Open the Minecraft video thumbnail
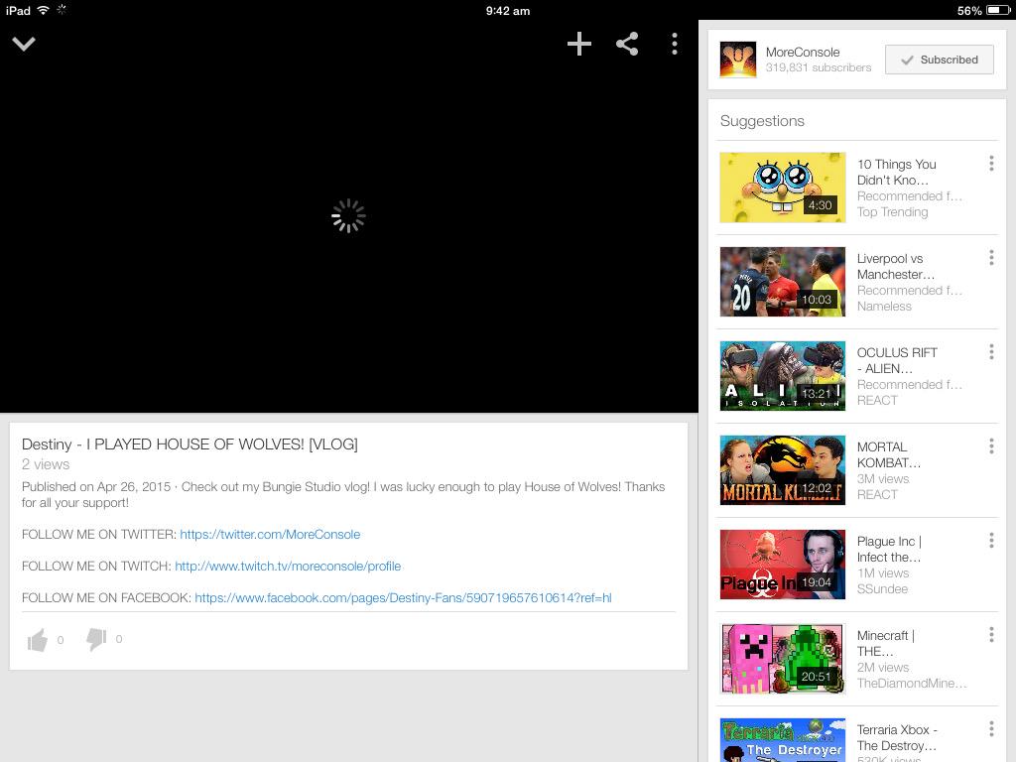The height and width of the screenshot is (762, 1016). [783, 659]
